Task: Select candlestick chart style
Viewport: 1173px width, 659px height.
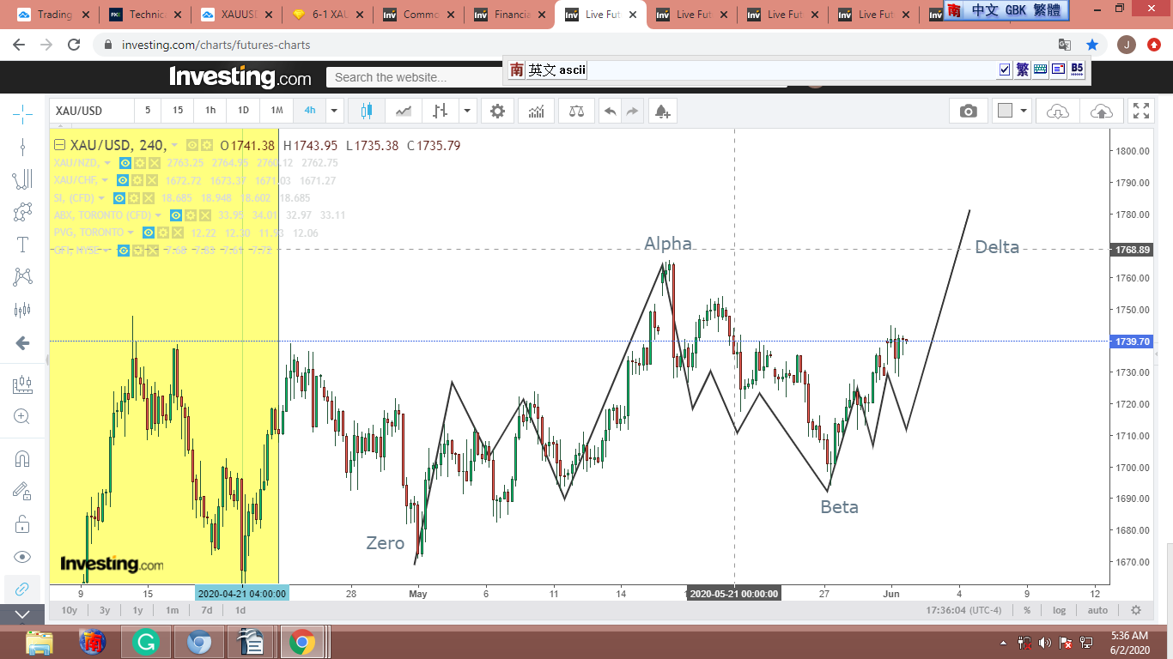Action: tap(368, 111)
